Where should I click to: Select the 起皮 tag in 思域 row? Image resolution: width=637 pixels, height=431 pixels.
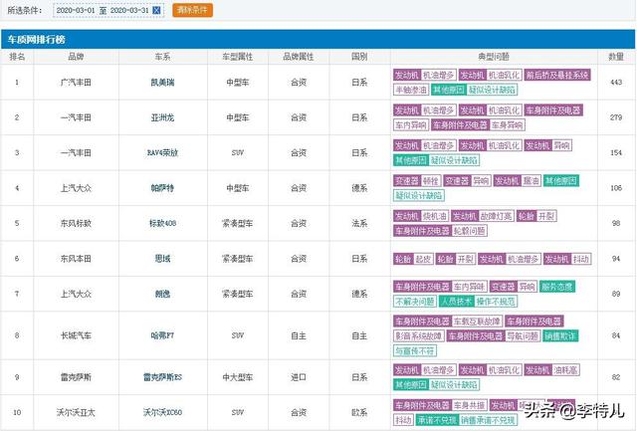point(423,259)
